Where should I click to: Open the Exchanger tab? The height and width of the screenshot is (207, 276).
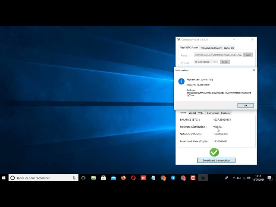coord(213,113)
